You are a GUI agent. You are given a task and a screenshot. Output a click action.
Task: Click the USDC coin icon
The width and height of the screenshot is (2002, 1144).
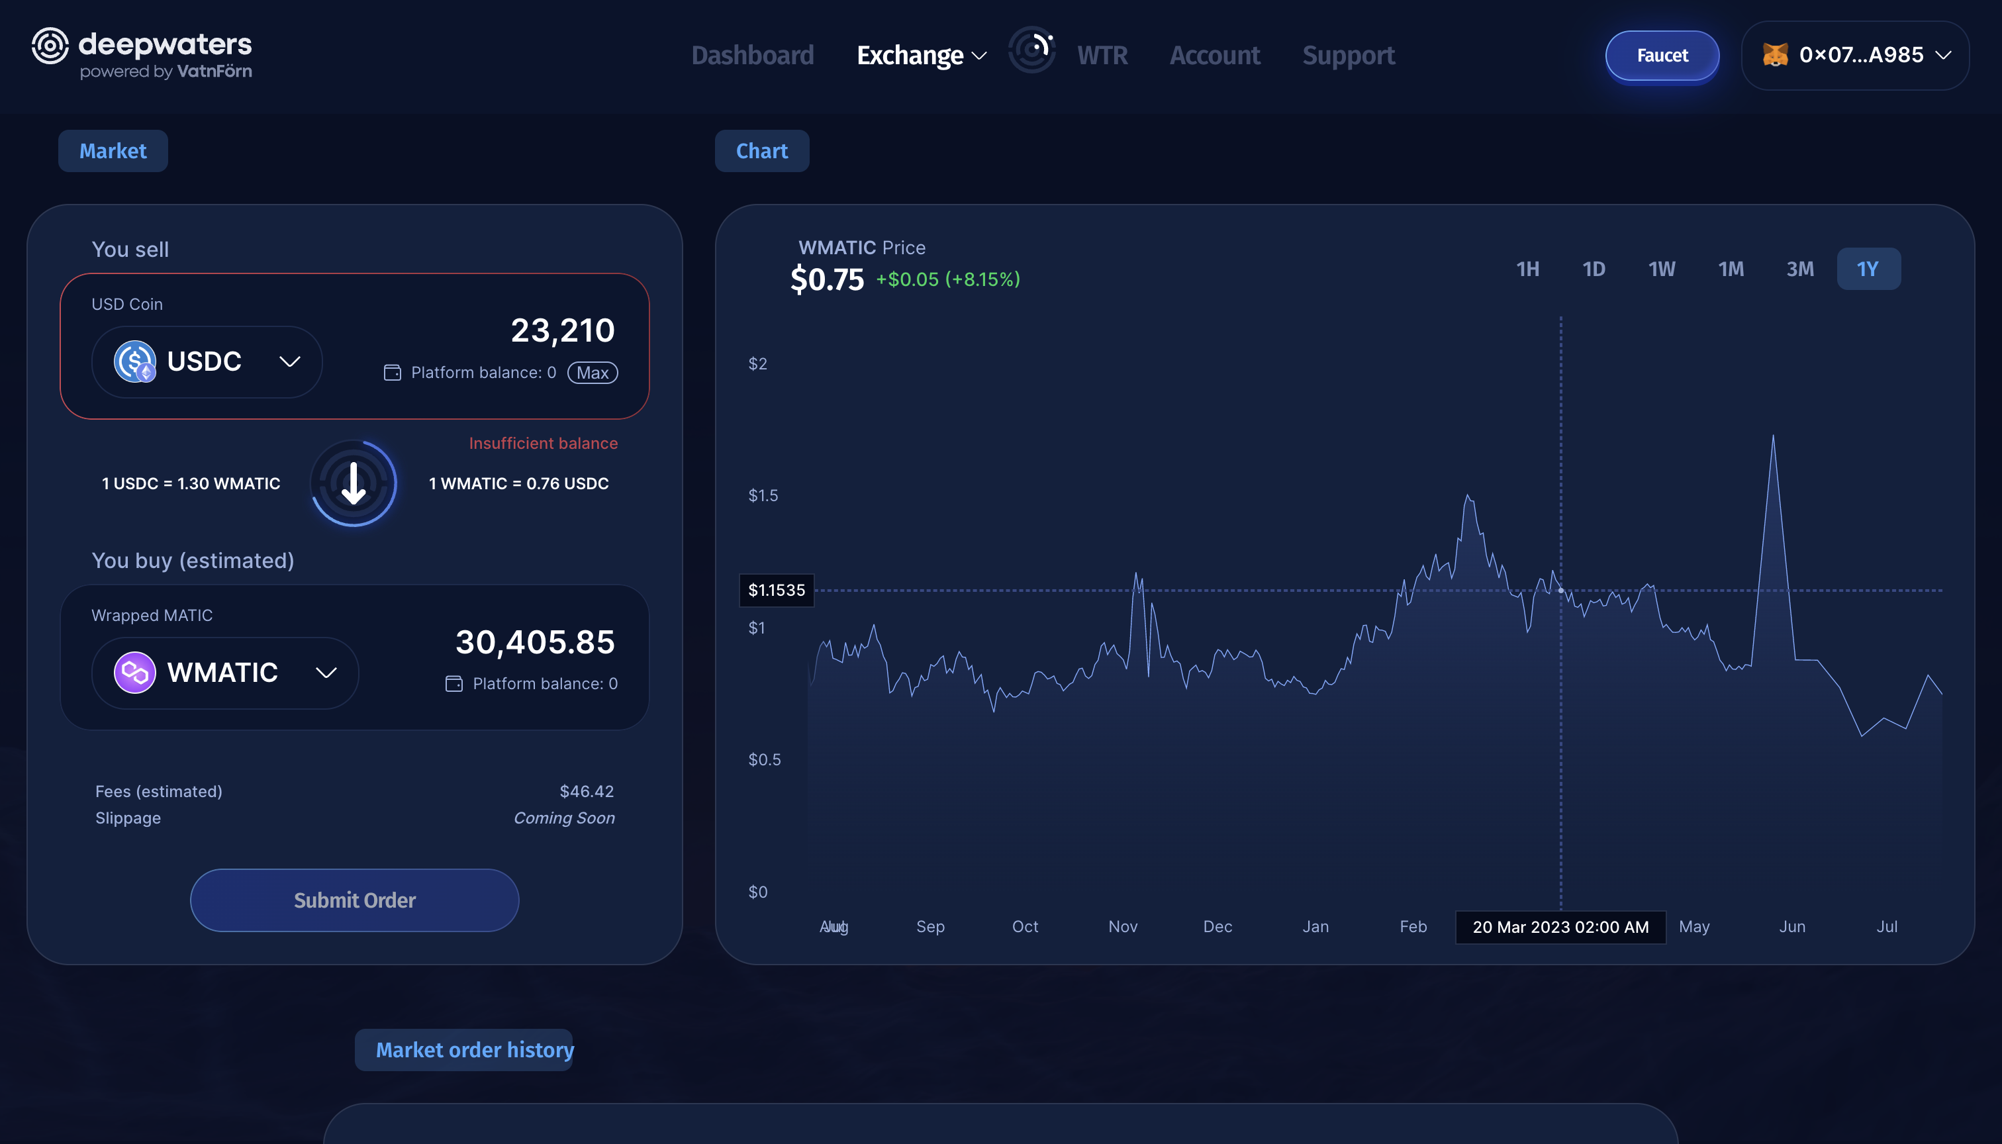click(135, 361)
